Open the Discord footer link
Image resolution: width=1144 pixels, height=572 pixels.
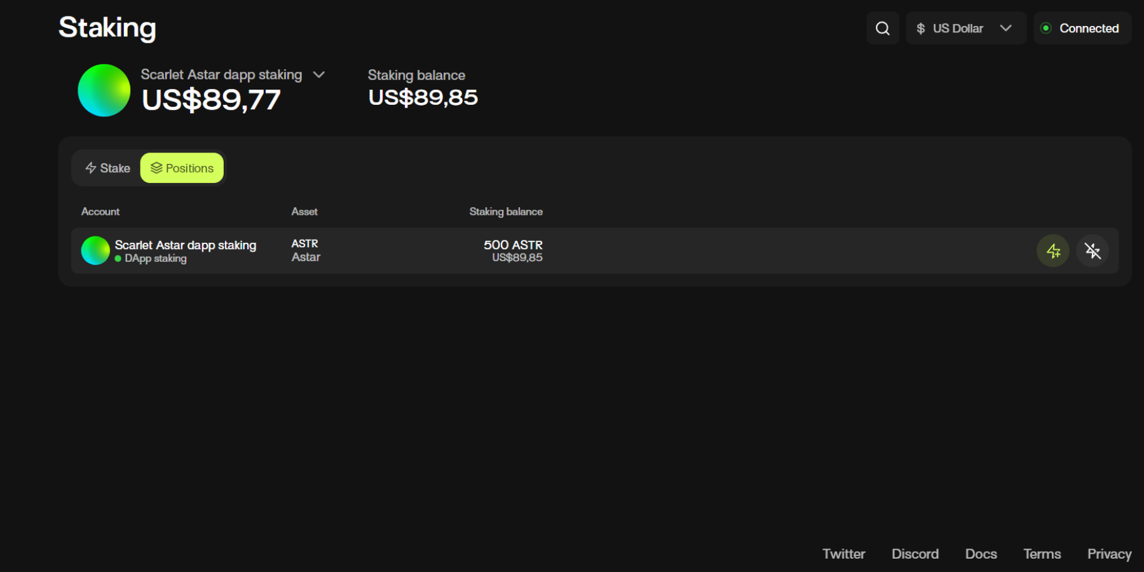[915, 554]
